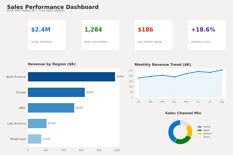The height and width of the screenshot is (155, 233).
Task: Click the Latin America axis label
Action: (x=16, y=124)
